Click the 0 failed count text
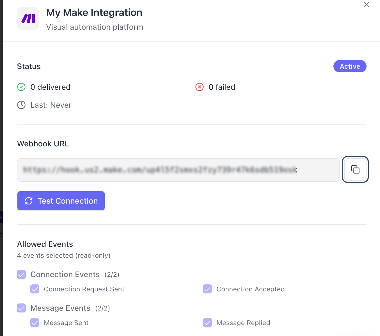Viewport: 380px width, 336px height. click(222, 87)
